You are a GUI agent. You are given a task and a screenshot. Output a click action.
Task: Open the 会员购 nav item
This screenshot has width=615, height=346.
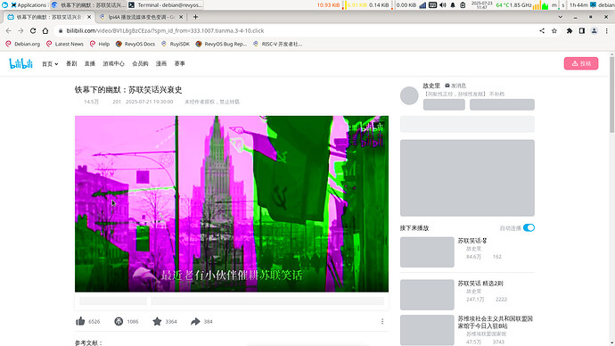point(140,63)
